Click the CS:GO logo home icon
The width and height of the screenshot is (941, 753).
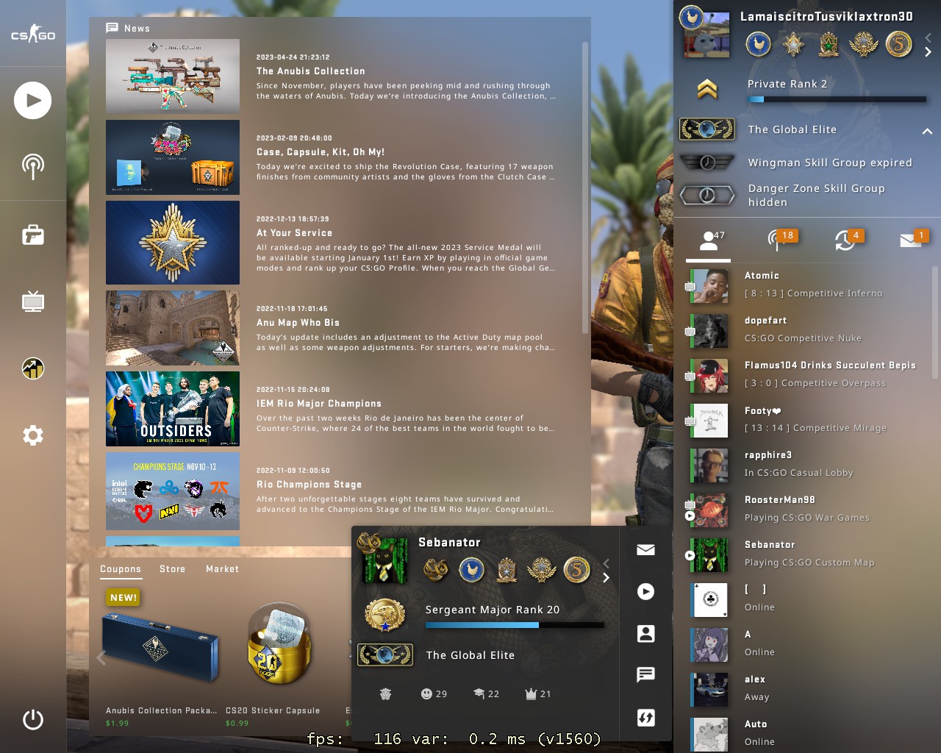click(33, 35)
